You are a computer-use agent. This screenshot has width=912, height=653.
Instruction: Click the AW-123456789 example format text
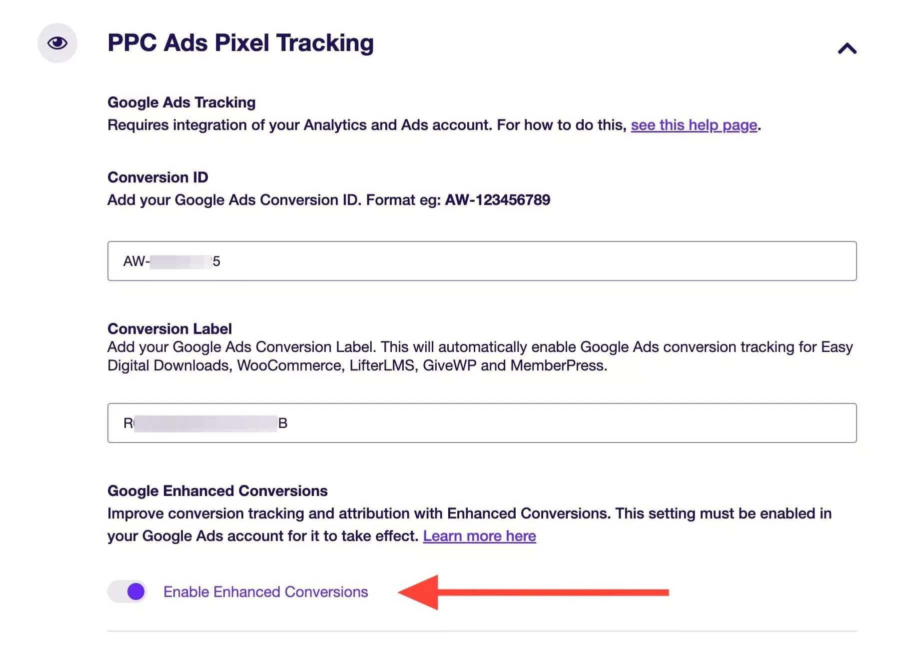pos(497,200)
